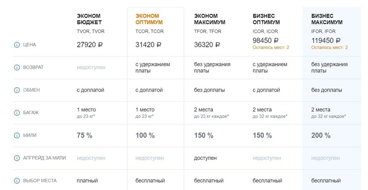Click info icon beside ВЫБОР МЕСТА
Image resolution: width=368 pixels, height=190 pixels.
tap(17, 181)
